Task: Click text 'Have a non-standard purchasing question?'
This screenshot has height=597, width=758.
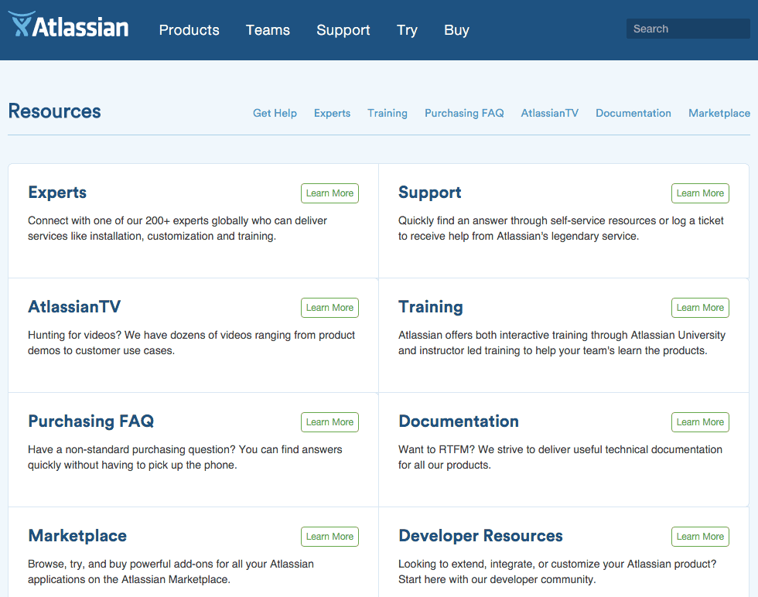Action: tap(131, 449)
